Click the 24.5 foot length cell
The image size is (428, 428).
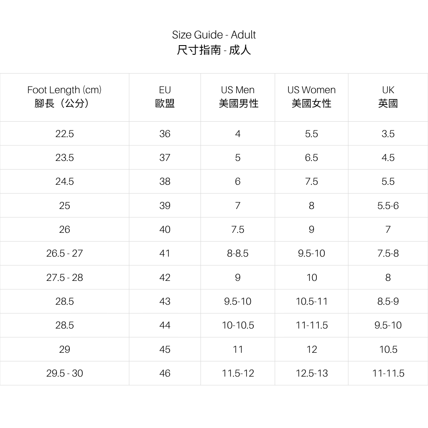click(x=64, y=181)
